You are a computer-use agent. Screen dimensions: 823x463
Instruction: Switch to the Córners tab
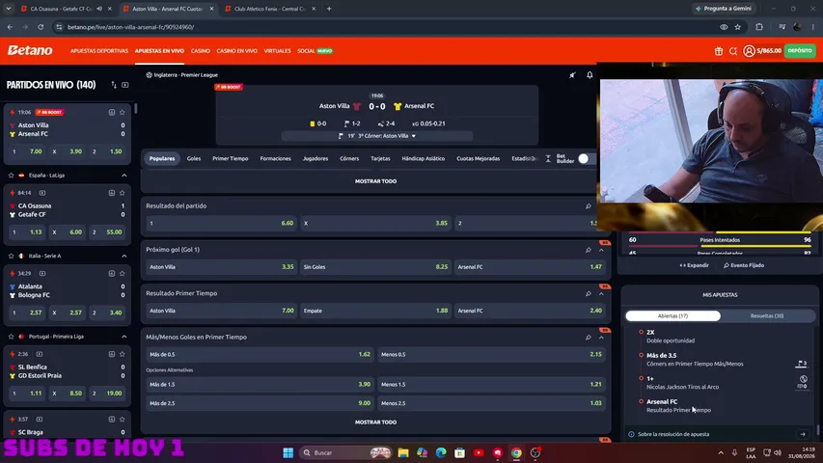pos(349,158)
